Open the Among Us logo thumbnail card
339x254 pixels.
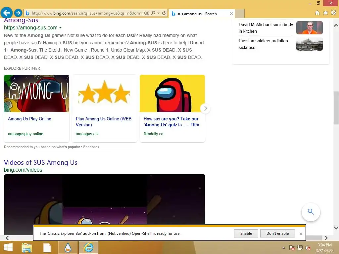36,93
